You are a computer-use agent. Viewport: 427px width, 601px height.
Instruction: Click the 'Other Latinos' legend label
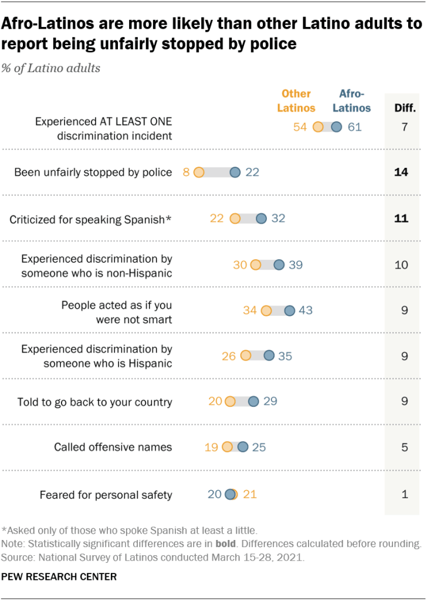pyautogui.click(x=296, y=100)
